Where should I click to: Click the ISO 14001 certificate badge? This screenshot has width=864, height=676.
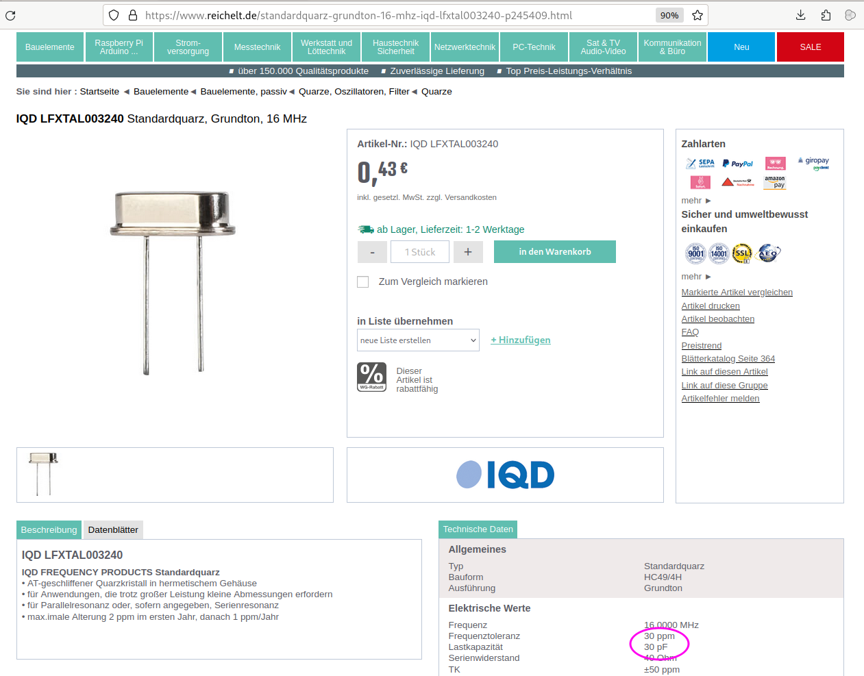click(719, 253)
